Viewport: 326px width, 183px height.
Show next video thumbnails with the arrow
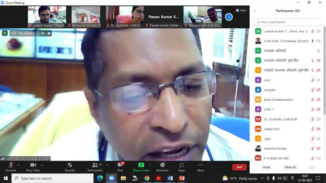(229, 17)
